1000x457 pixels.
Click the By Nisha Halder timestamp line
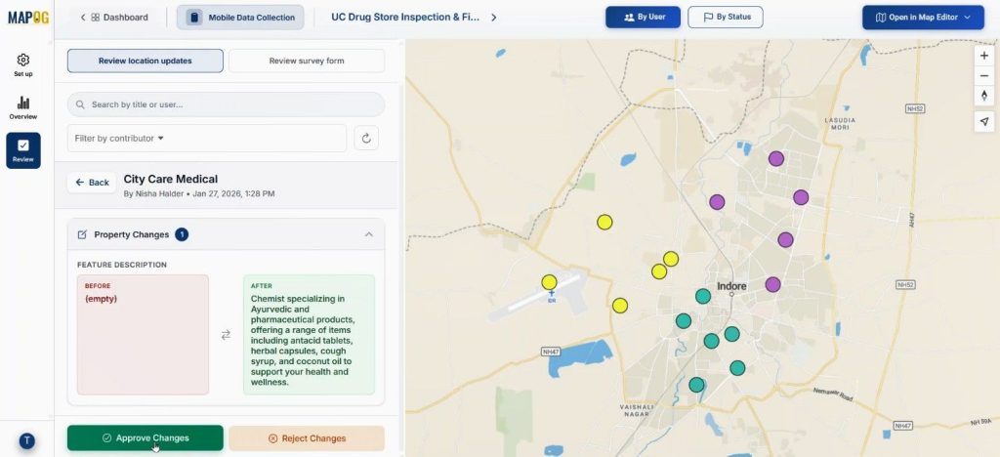click(x=199, y=193)
